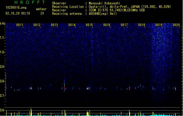Click time marker 0017
183x116 pixels.
pyautogui.click(x=124, y=25)
